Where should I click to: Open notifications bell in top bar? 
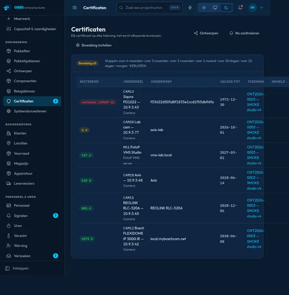[240, 8]
